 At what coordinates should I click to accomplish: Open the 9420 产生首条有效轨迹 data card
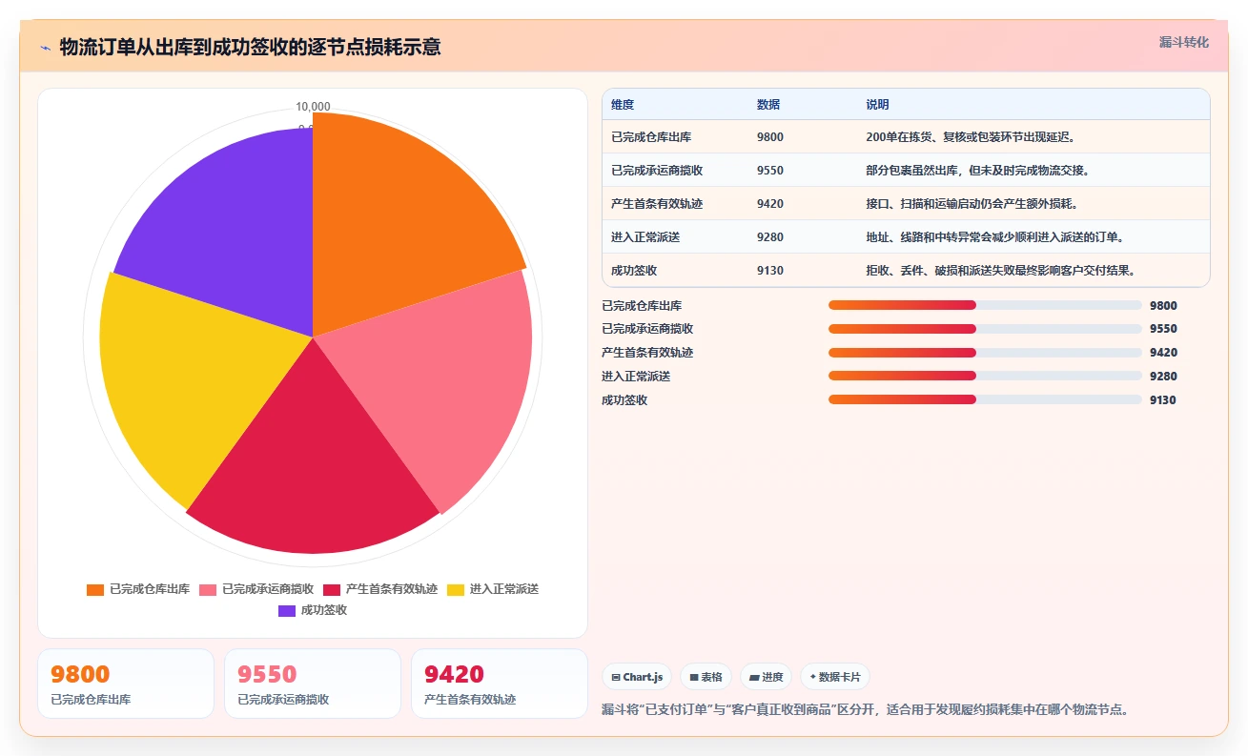point(500,684)
